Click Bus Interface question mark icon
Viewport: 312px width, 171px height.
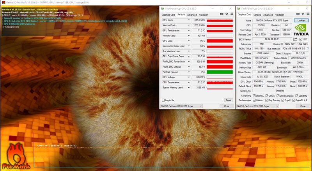pos(308,49)
